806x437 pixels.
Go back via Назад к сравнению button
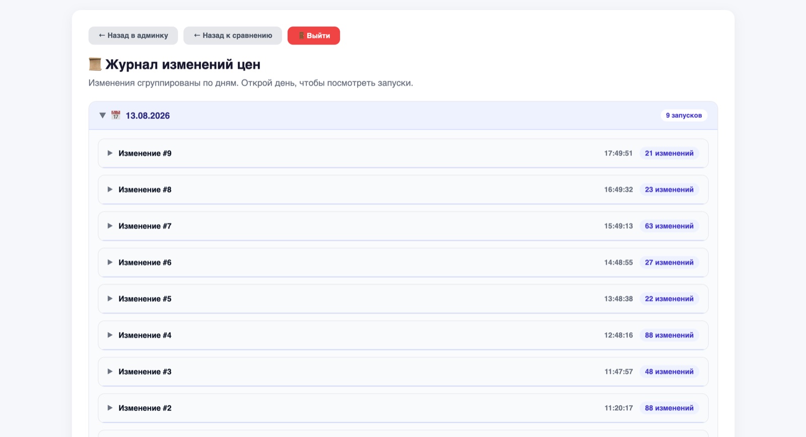coord(233,36)
